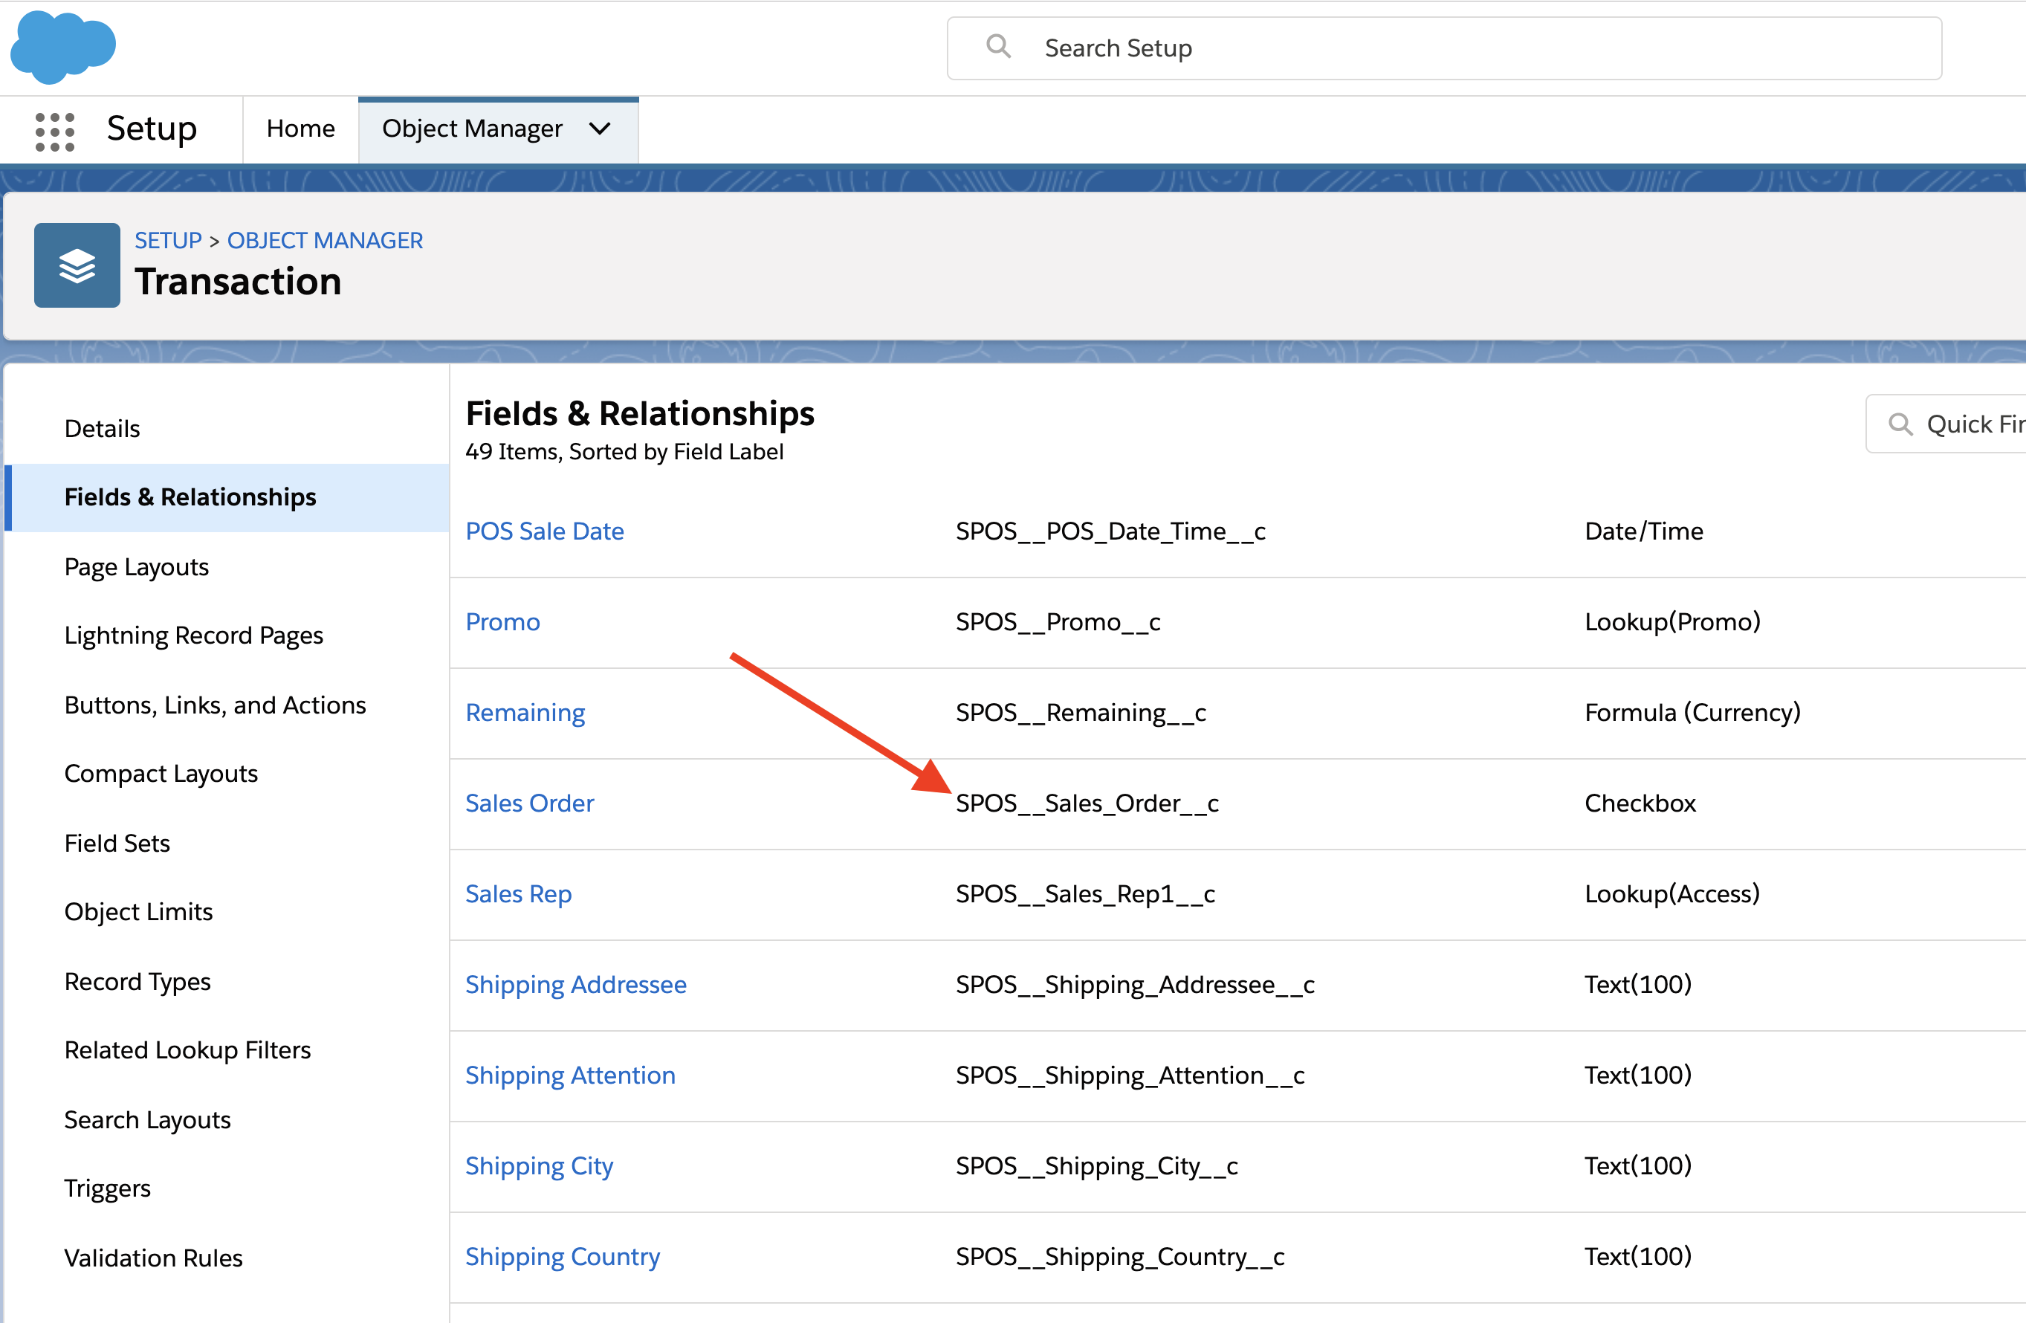Screen dimensions: 2026x1323
Task: Click the Salesforce cloud logo
Action: click(62, 47)
